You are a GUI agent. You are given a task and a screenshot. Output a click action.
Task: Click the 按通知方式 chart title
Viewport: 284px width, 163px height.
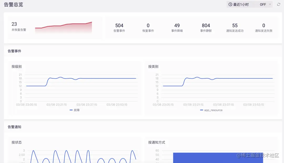click(157, 142)
